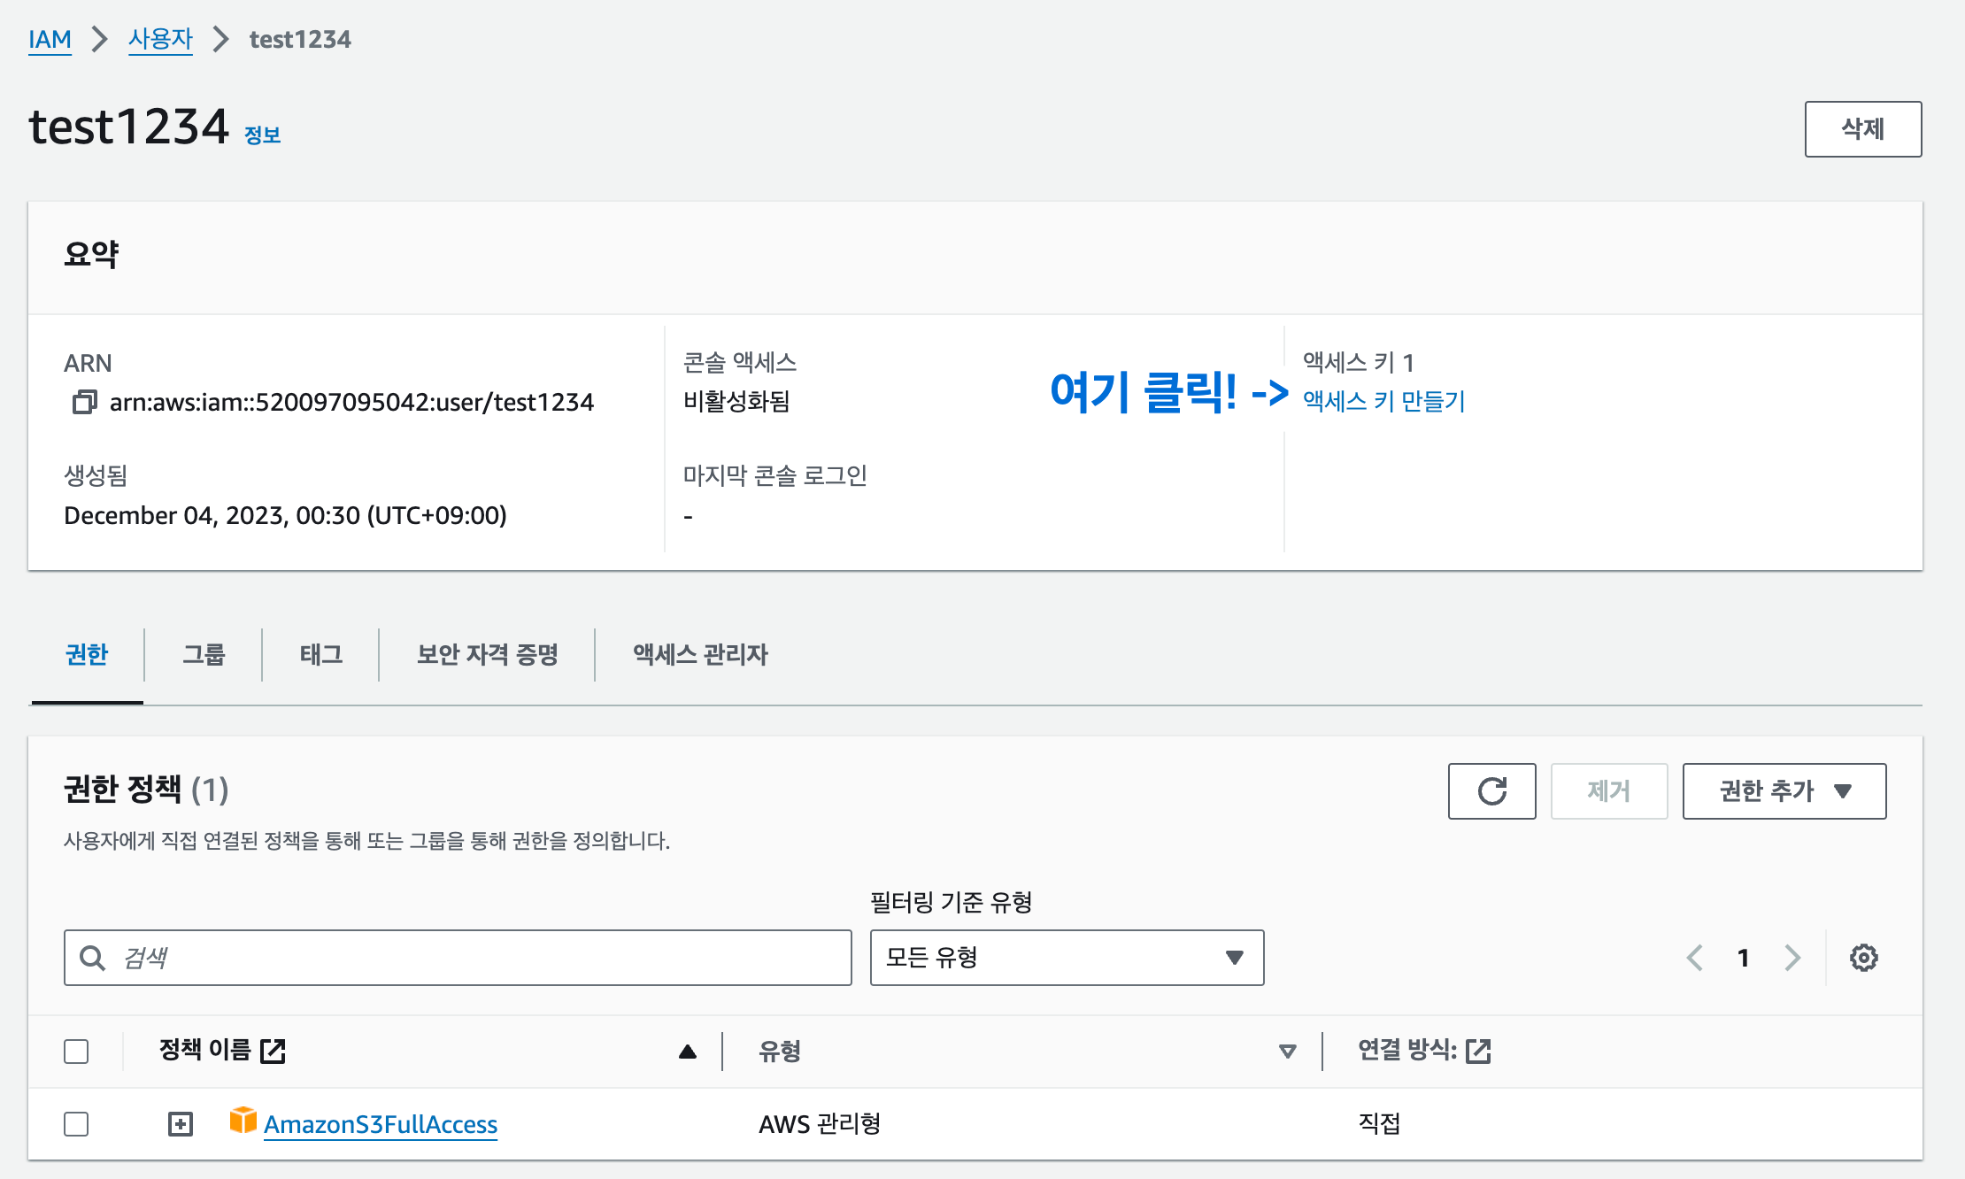
Task: Check the AmazonS3FullAccess row checkbox
Action: [77, 1124]
